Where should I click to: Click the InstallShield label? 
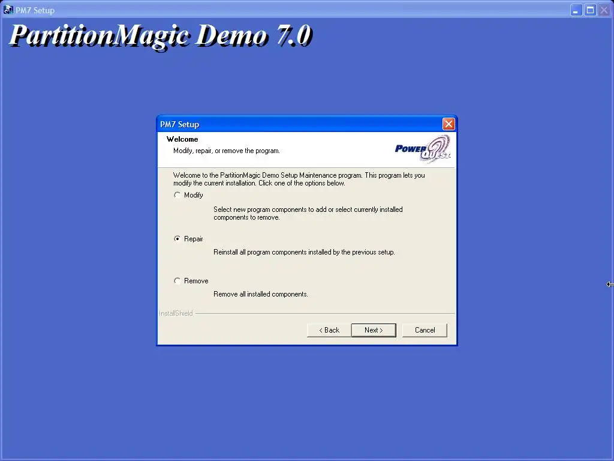pos(176,313)
